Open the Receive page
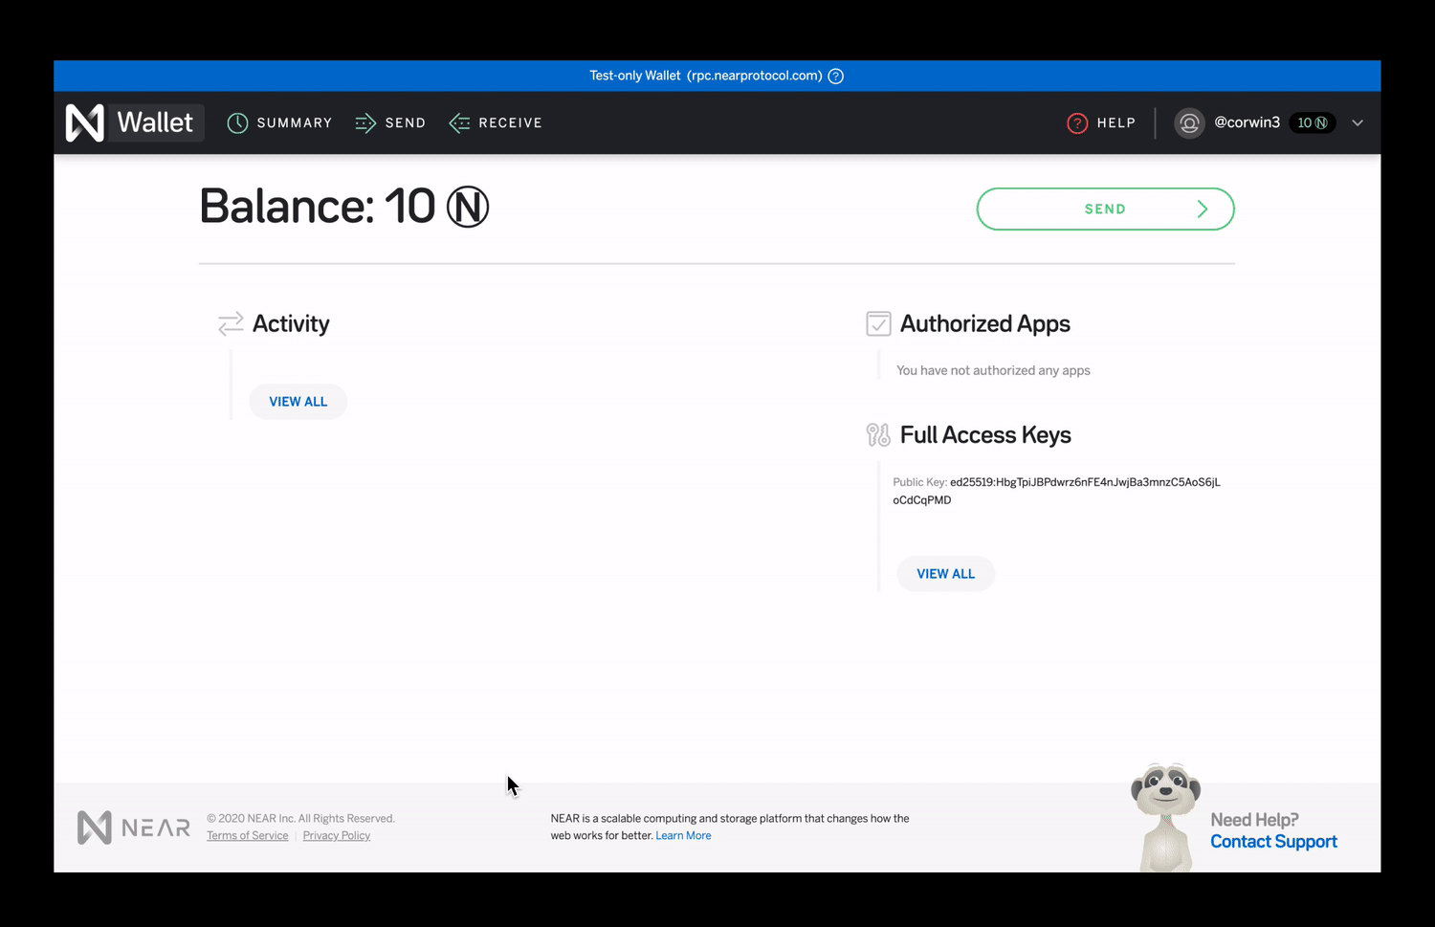The height and width of the screenshot is (927, 1435). click(x=496, y=122)
